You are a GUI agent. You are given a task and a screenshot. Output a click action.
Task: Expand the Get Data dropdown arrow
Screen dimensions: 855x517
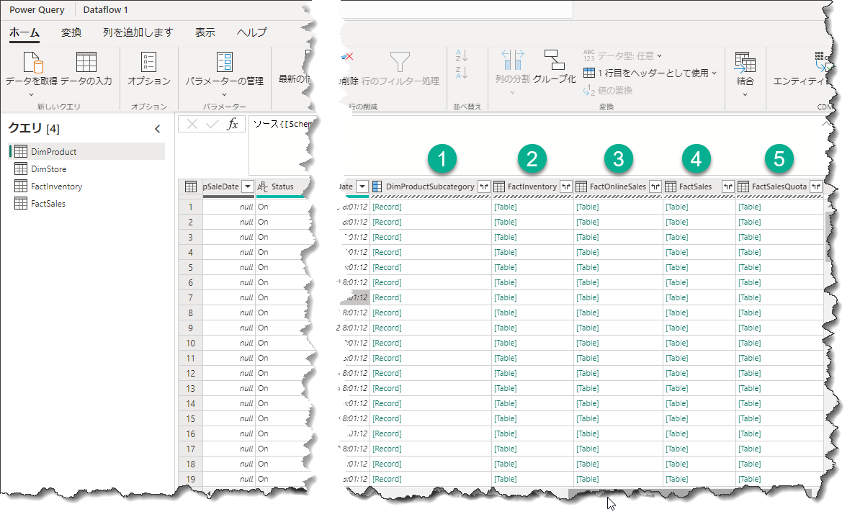[31, 95]
